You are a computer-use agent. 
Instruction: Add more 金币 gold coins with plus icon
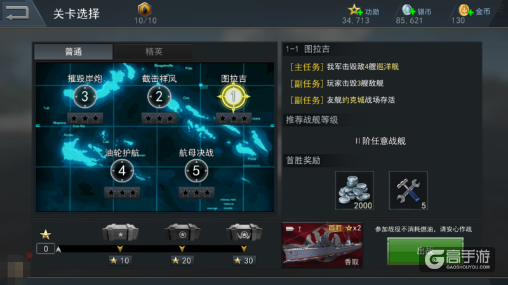[466, 11]
